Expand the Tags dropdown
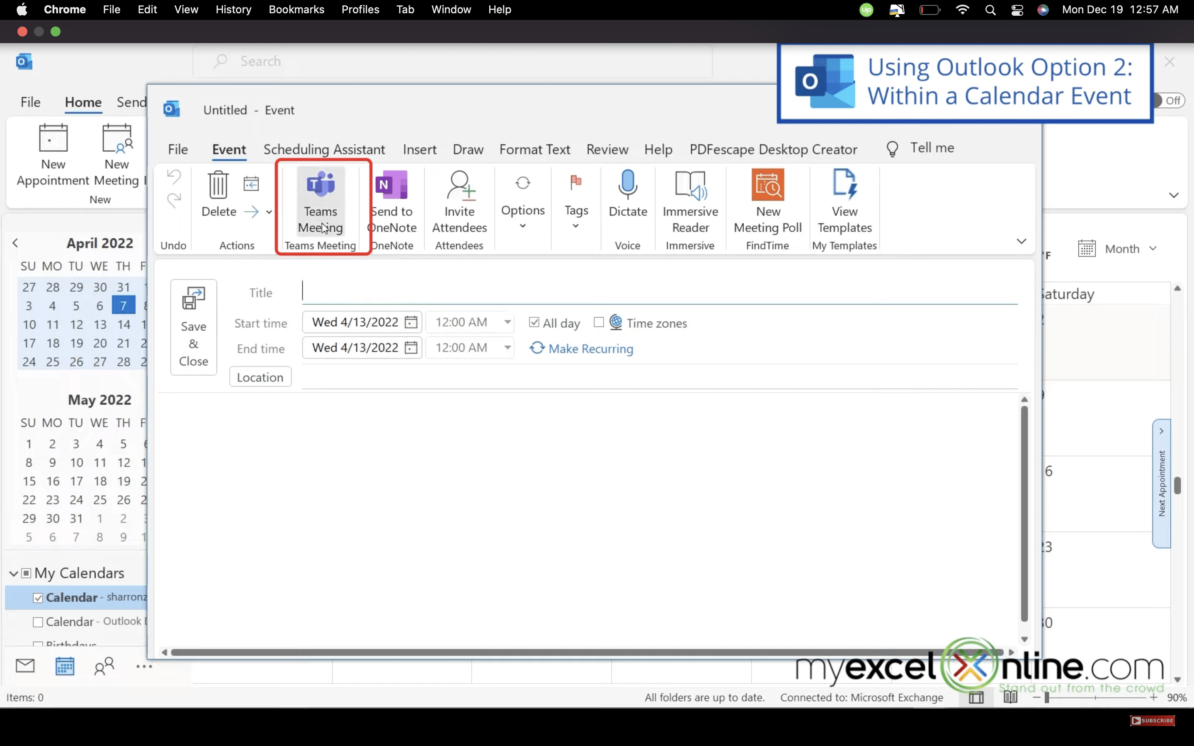1194x746 pixels. pos(575,226)
